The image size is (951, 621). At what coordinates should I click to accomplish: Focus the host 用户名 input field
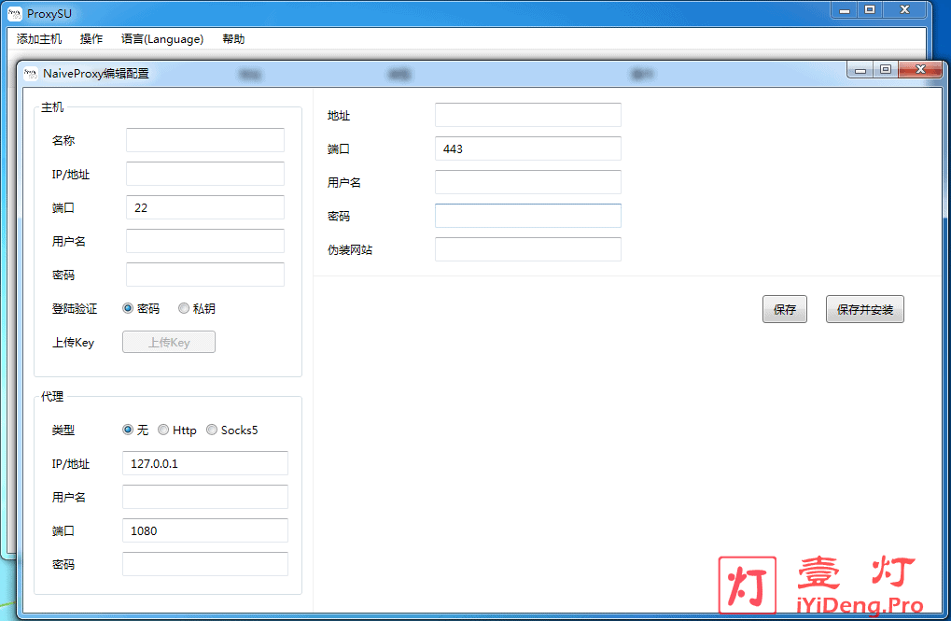click(205, 241)
